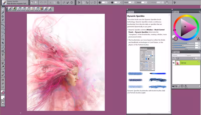Choose the Magnifier tool in toolbox
Image resolution: width=201 pixels, height=115 pixels.
3,84
